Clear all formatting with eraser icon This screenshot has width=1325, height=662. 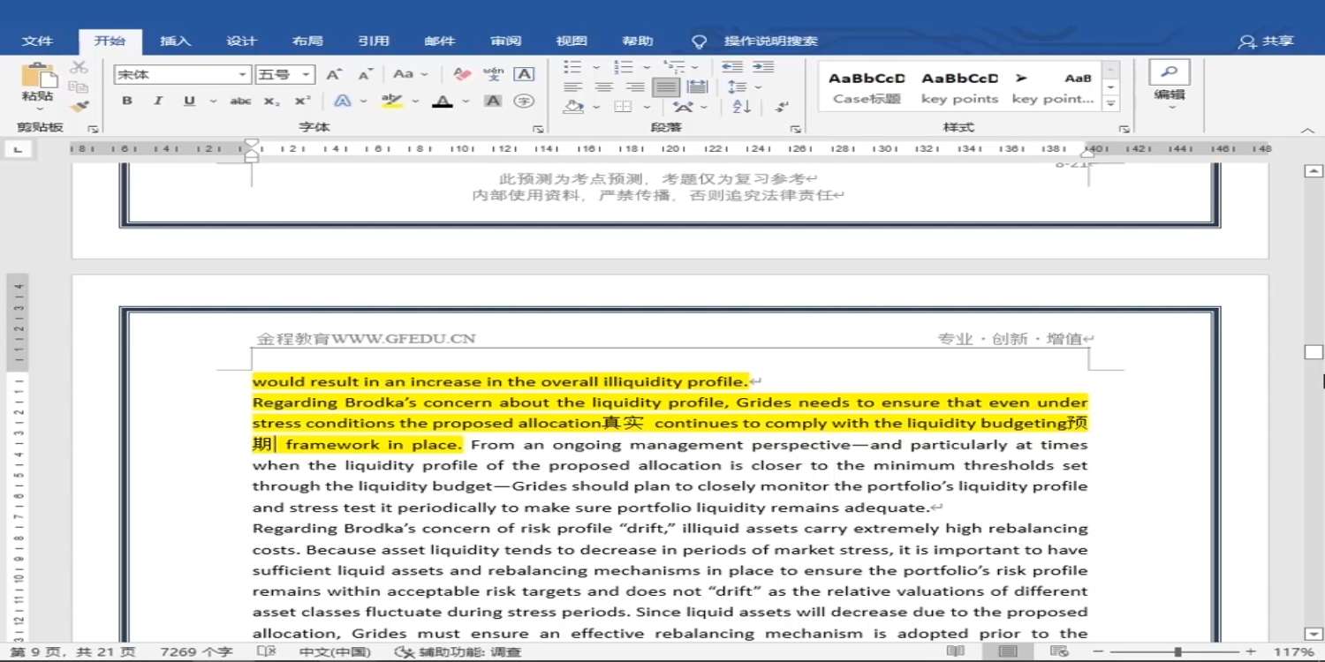point(462,74)
